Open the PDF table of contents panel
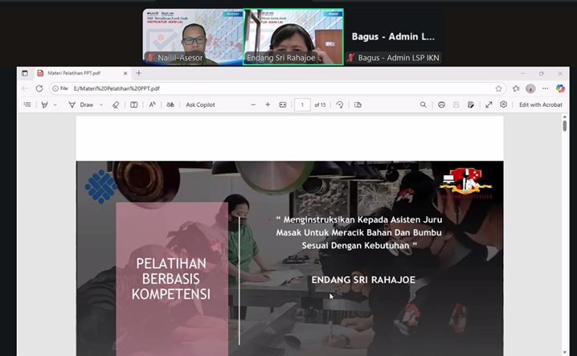 tap(27, 104)
